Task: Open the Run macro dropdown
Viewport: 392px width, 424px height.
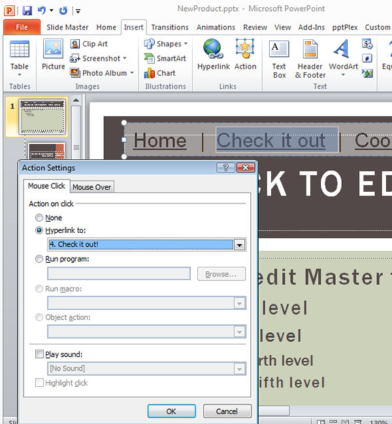Action: pos(239,303)
